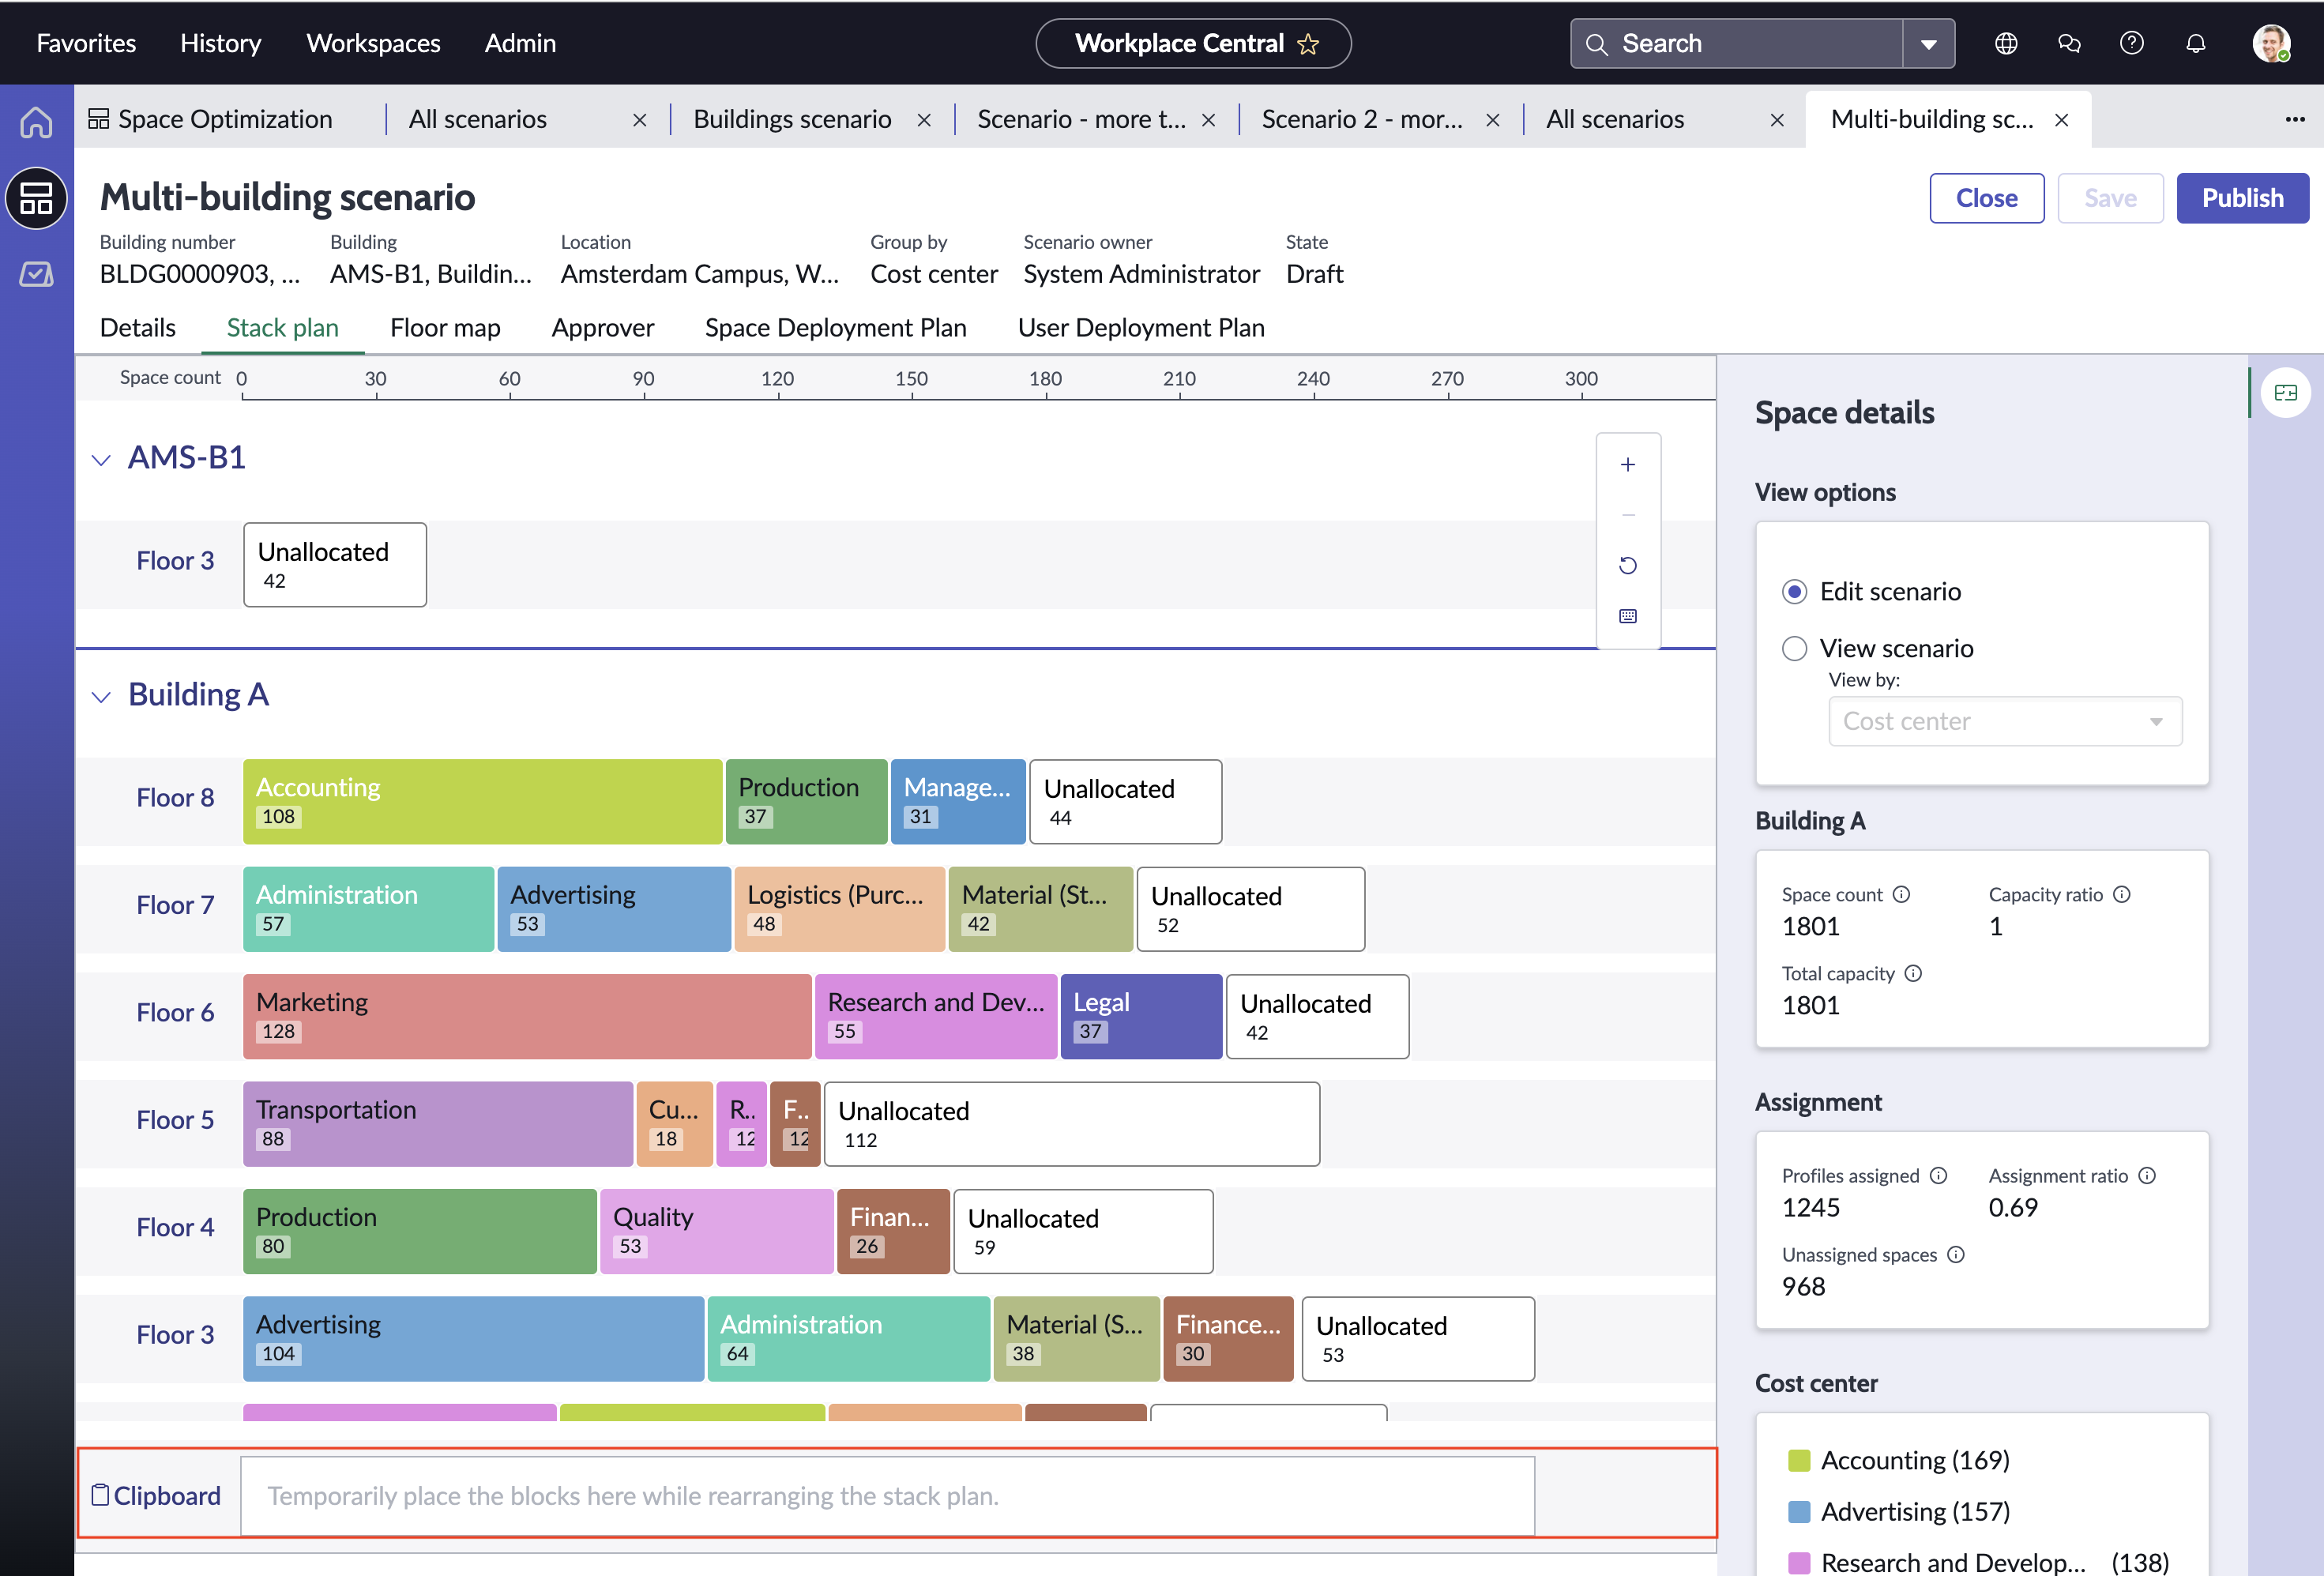Reset stack plan zoom with refresh icon
Viewport: 2324px width, 1576px height.
pyautogui.click(x=1628, y=565)
